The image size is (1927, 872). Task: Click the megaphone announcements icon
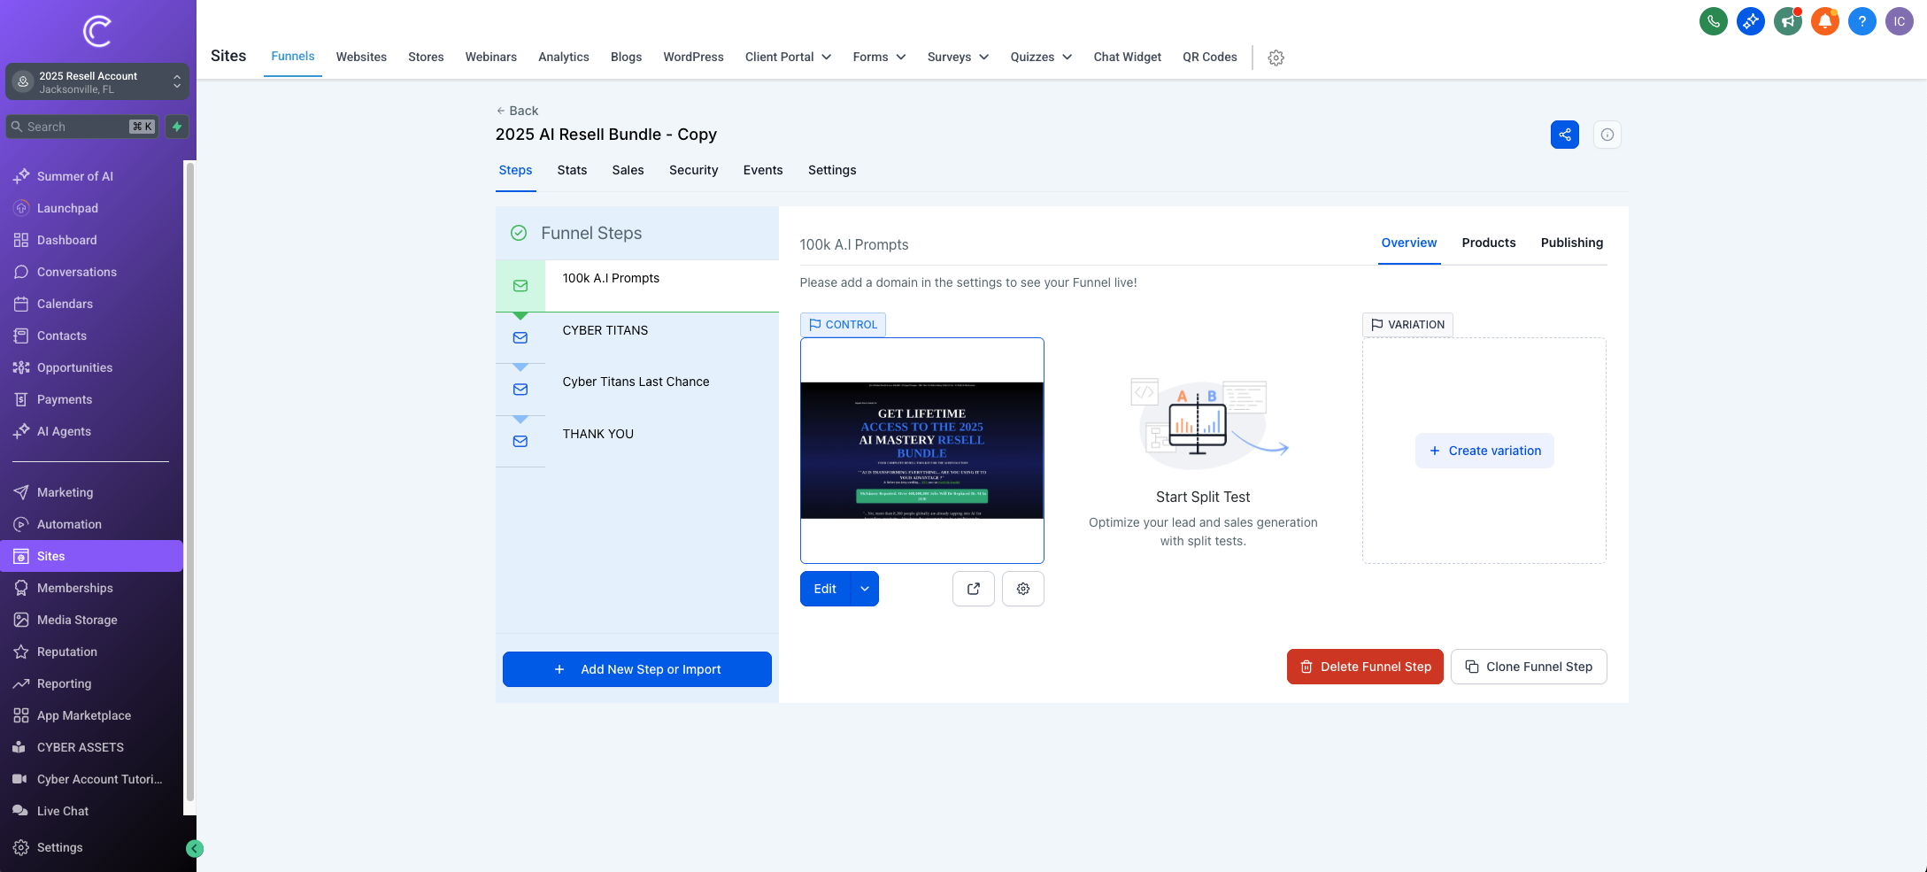[x=1787, y=21]
